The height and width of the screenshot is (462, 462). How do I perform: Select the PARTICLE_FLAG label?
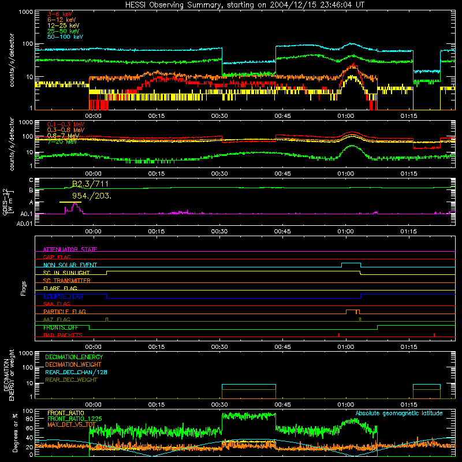coord(65,311)
